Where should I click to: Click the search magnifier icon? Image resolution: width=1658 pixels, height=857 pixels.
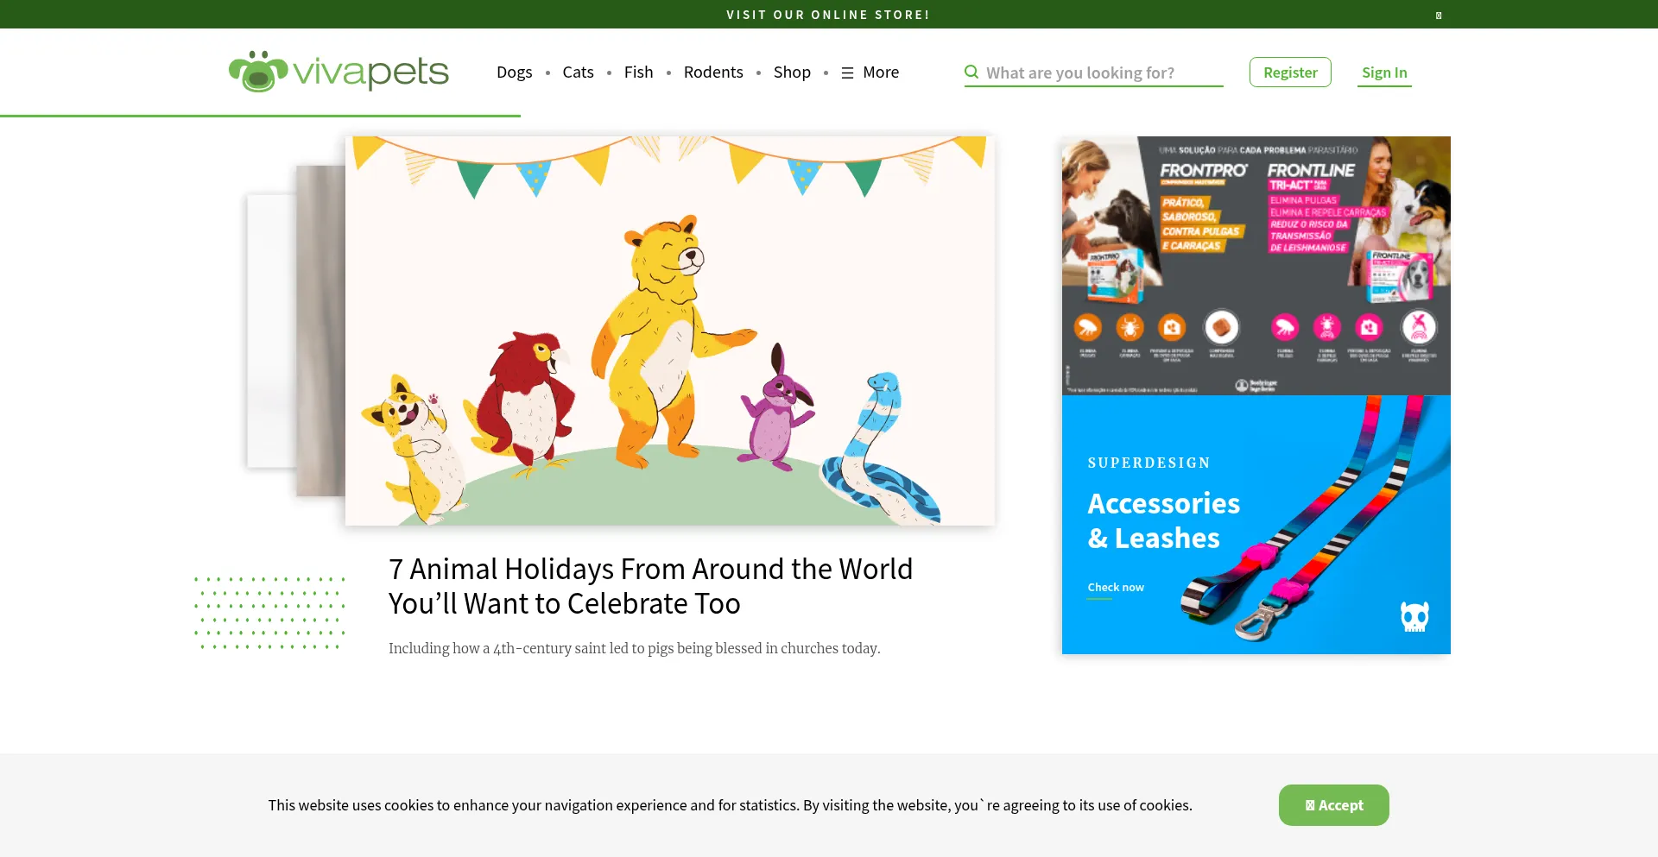click(971, 72)
